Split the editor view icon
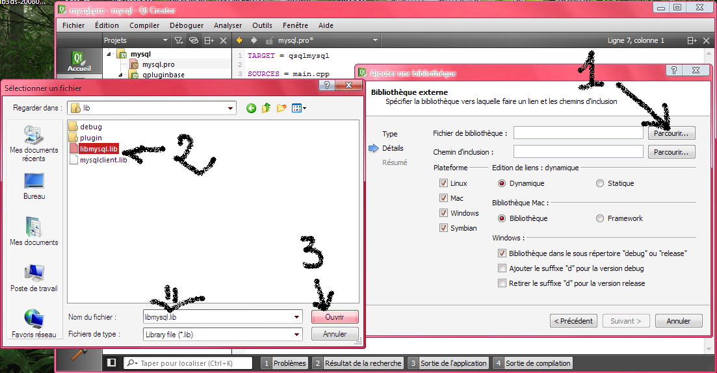Viewport: 717px width, 373px height. coord(692,41)
